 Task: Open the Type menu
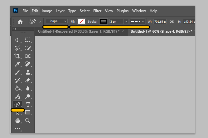[x=72, y=11]
